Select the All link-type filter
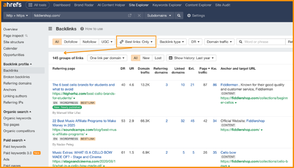294x168 pixels. 57,42
